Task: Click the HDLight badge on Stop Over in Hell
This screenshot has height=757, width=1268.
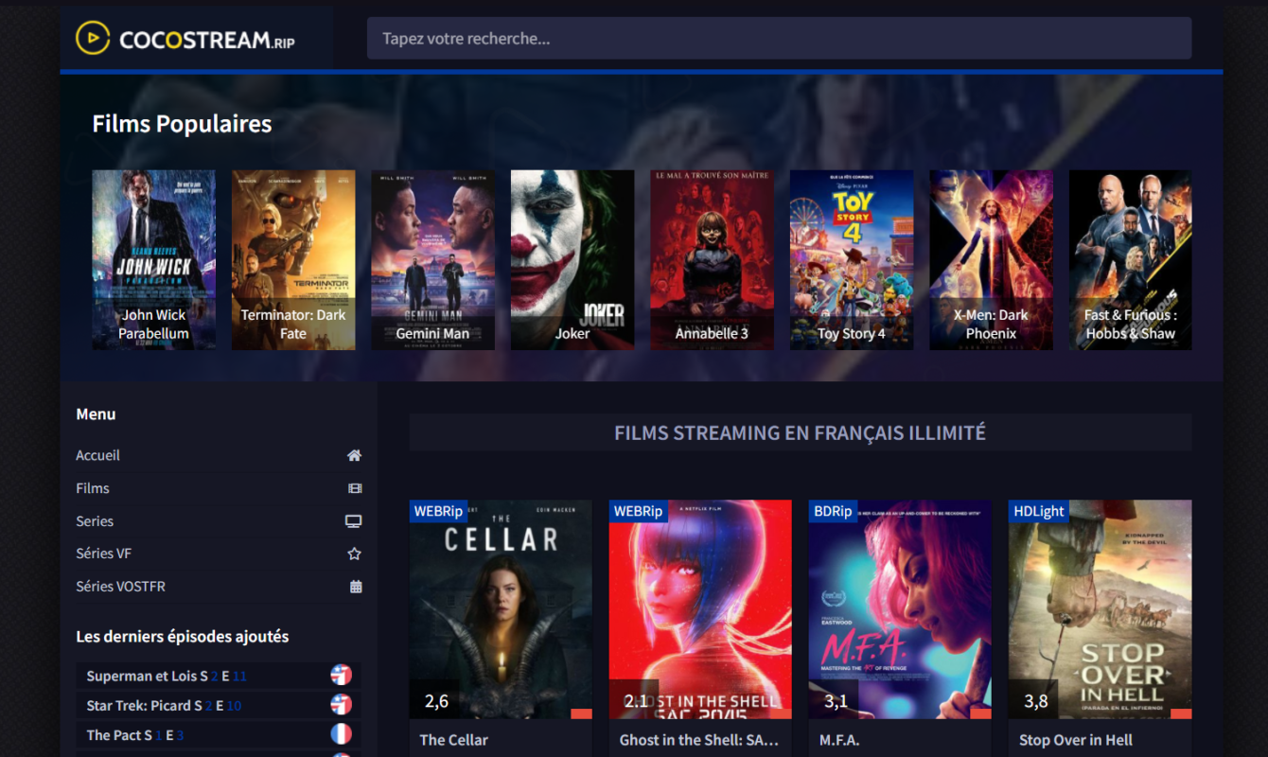Action: 1039,511
